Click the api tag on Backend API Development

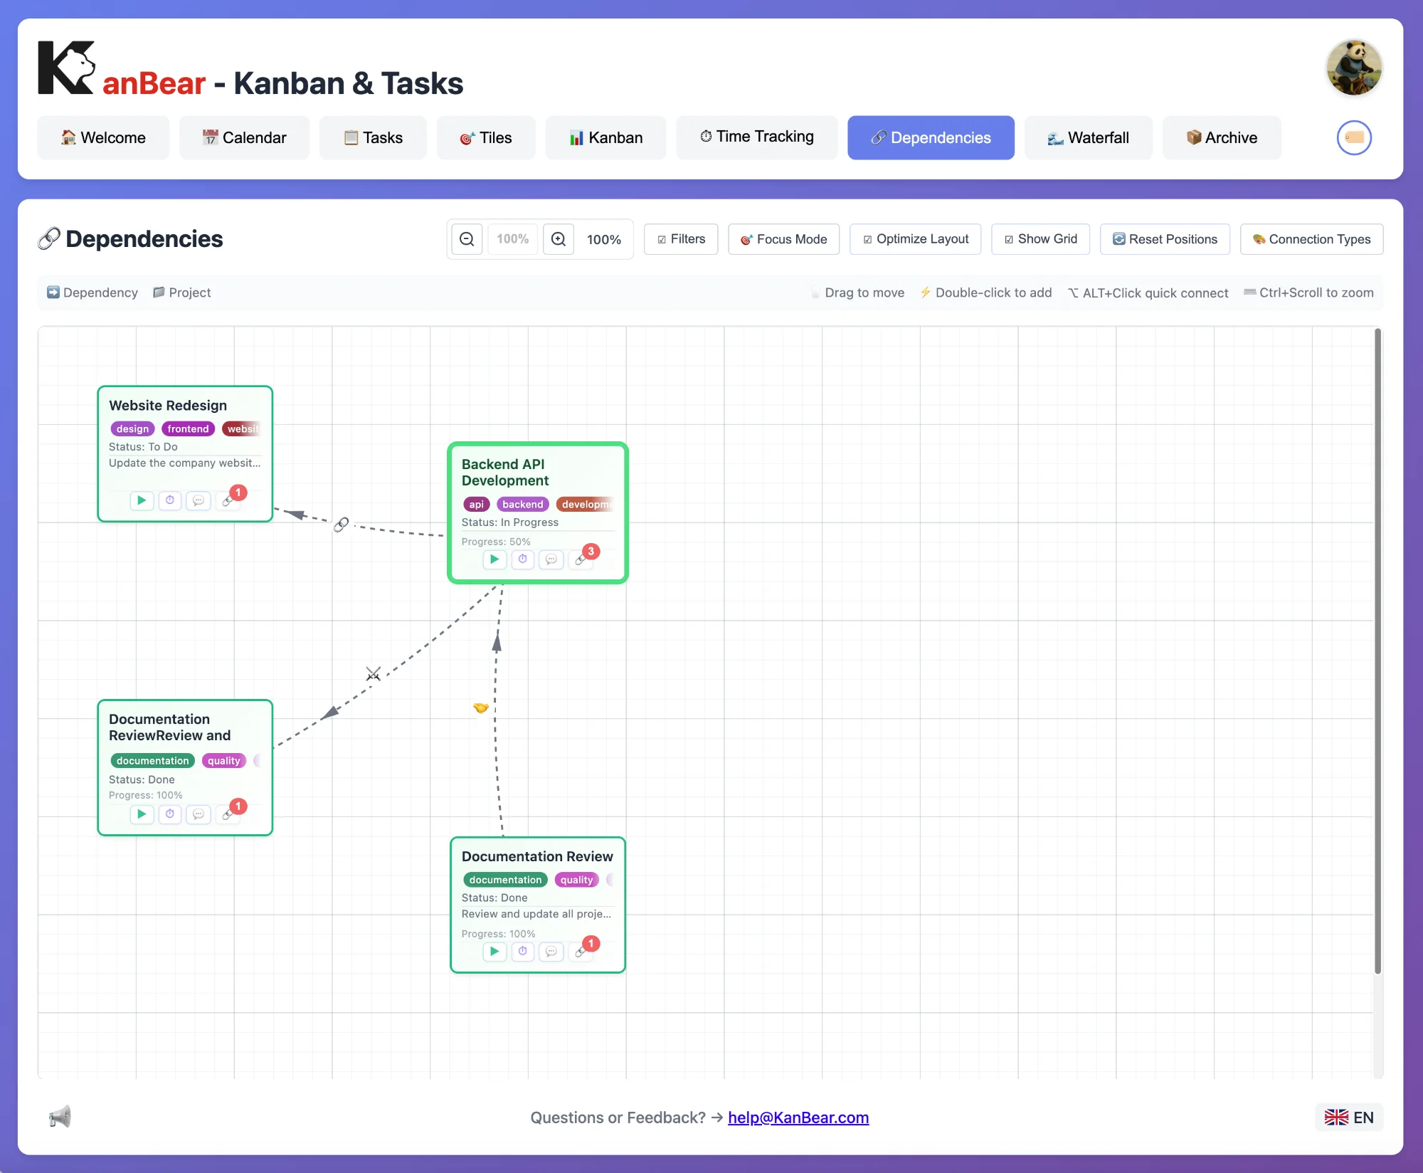(x=477, y=504)
